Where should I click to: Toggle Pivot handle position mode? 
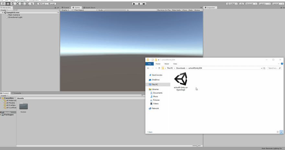42,4
